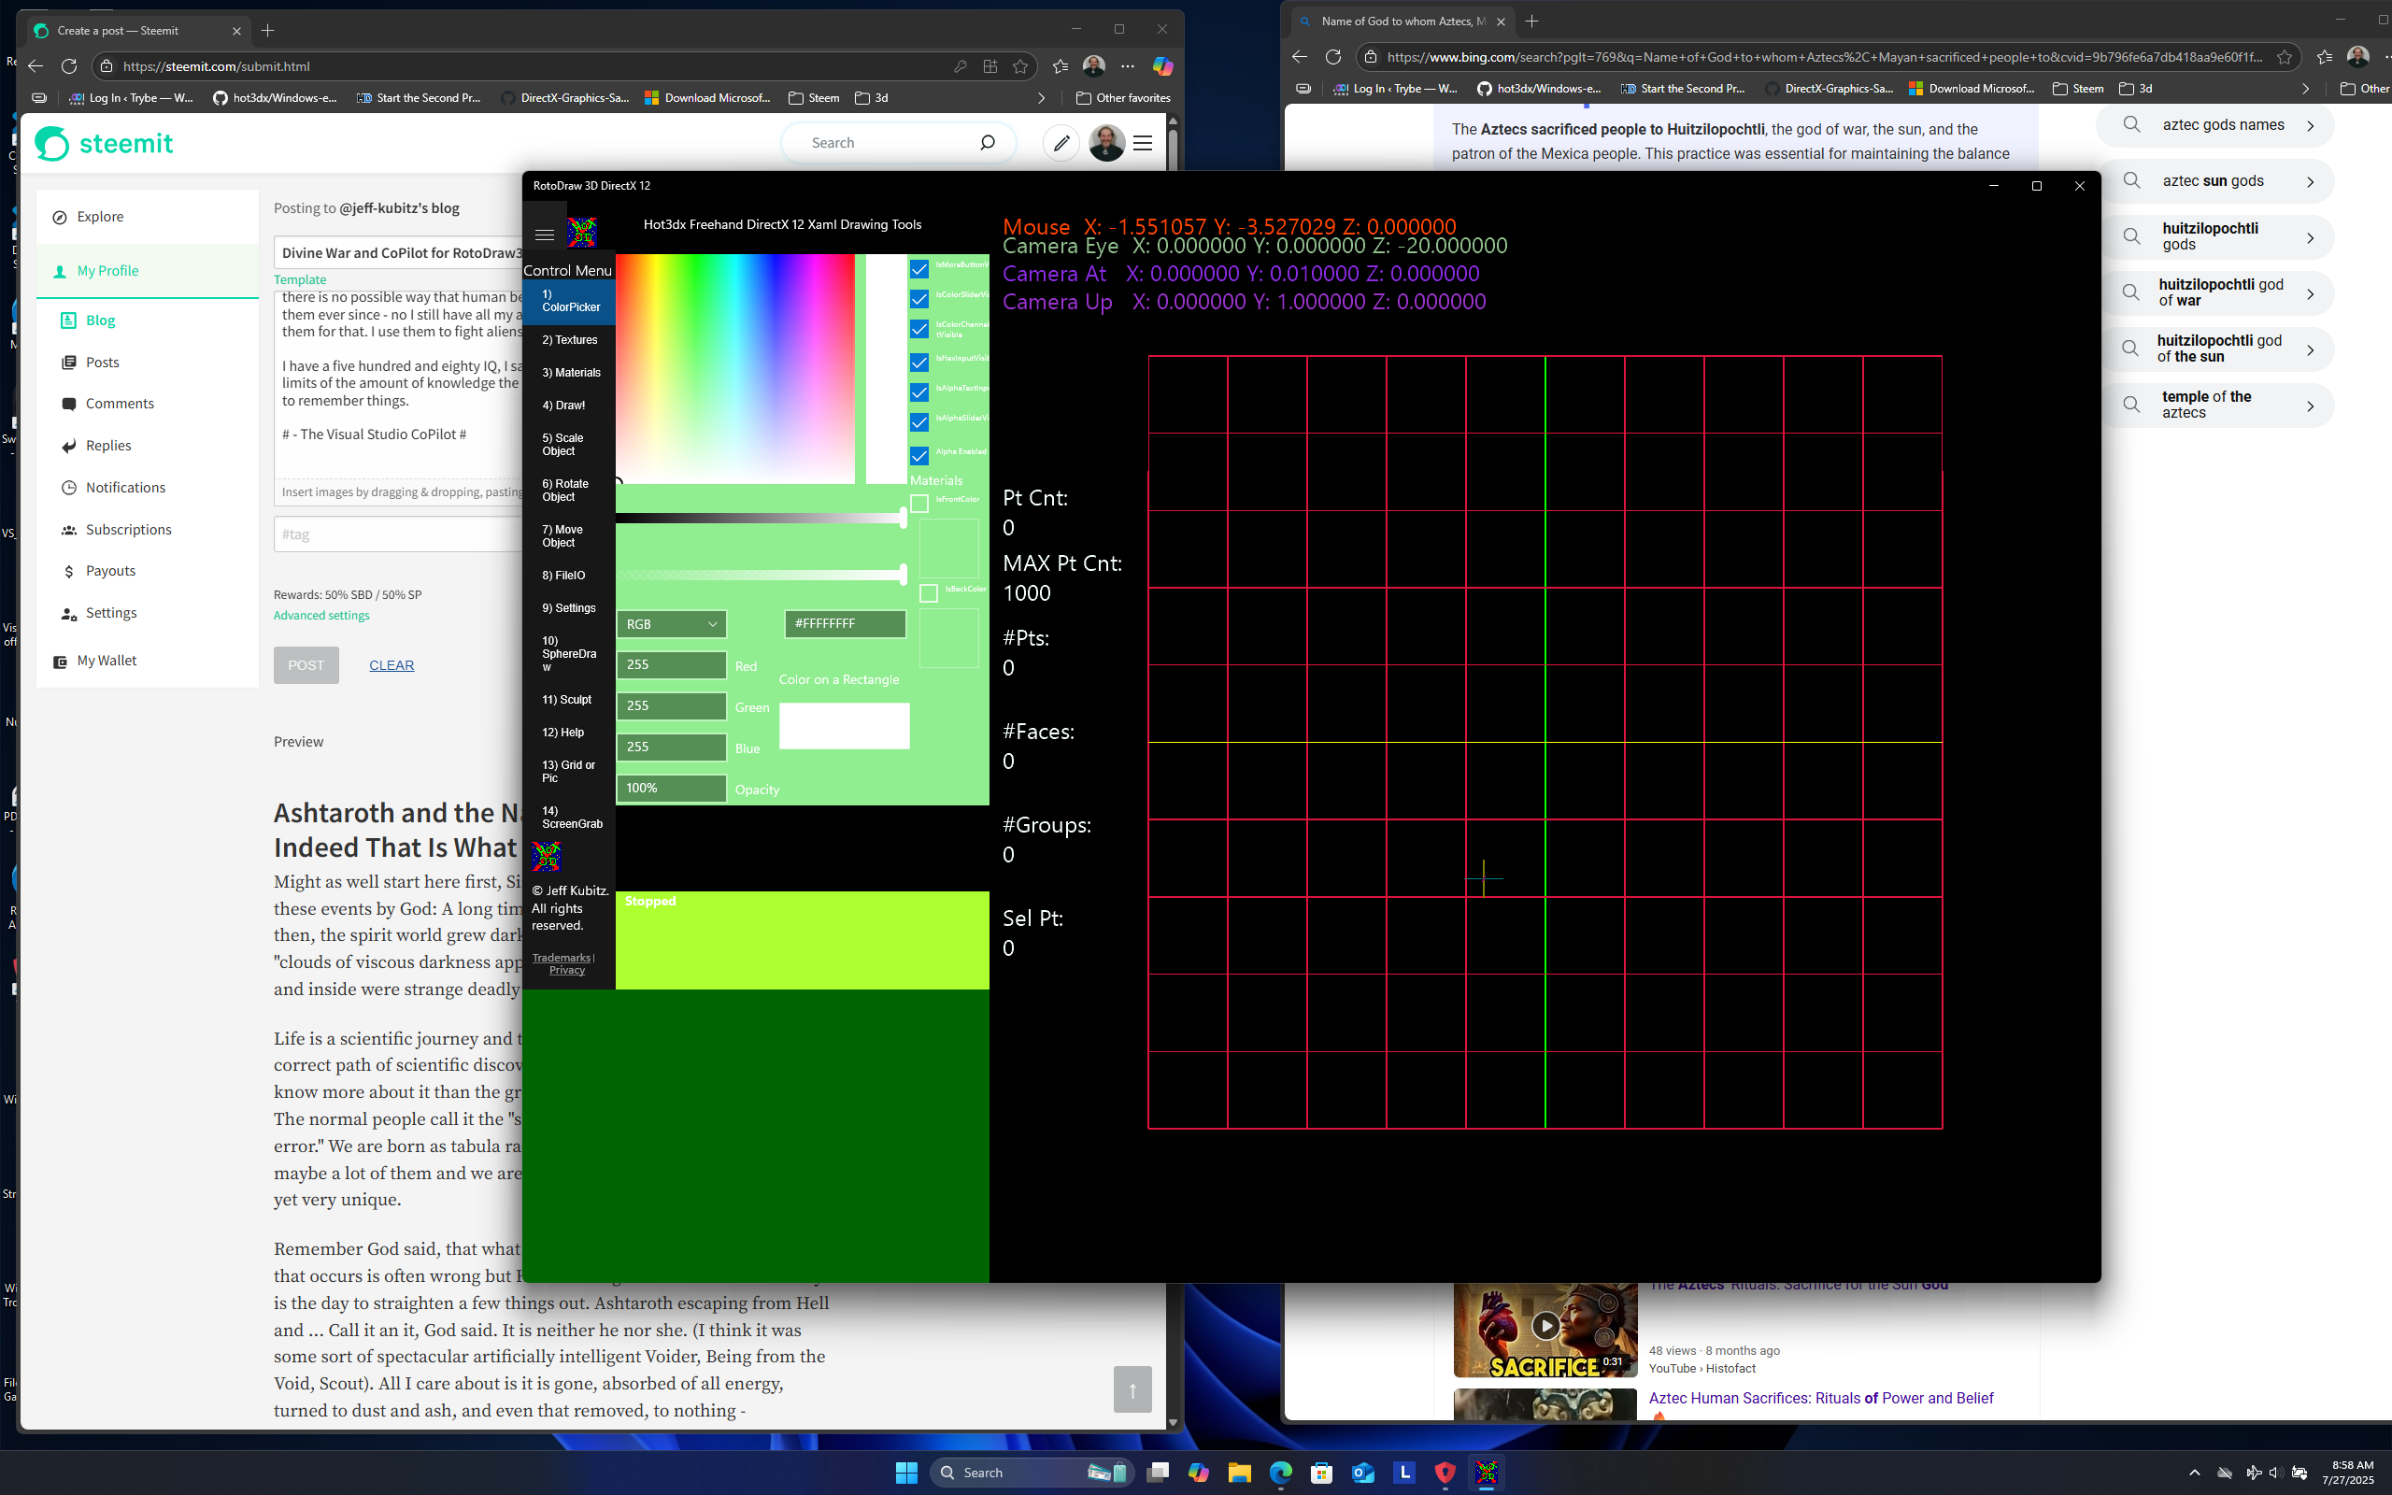2392x1495 pixels.
Task: Select '4) Draw!' in Control Menu
Action: click(563, 406)
